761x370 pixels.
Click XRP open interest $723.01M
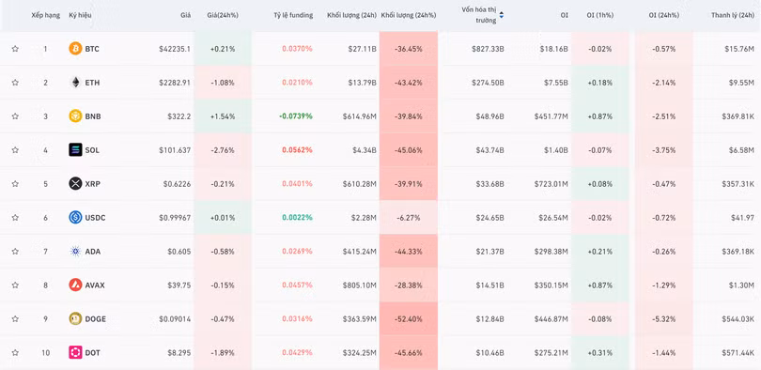[x=551, y=184]
